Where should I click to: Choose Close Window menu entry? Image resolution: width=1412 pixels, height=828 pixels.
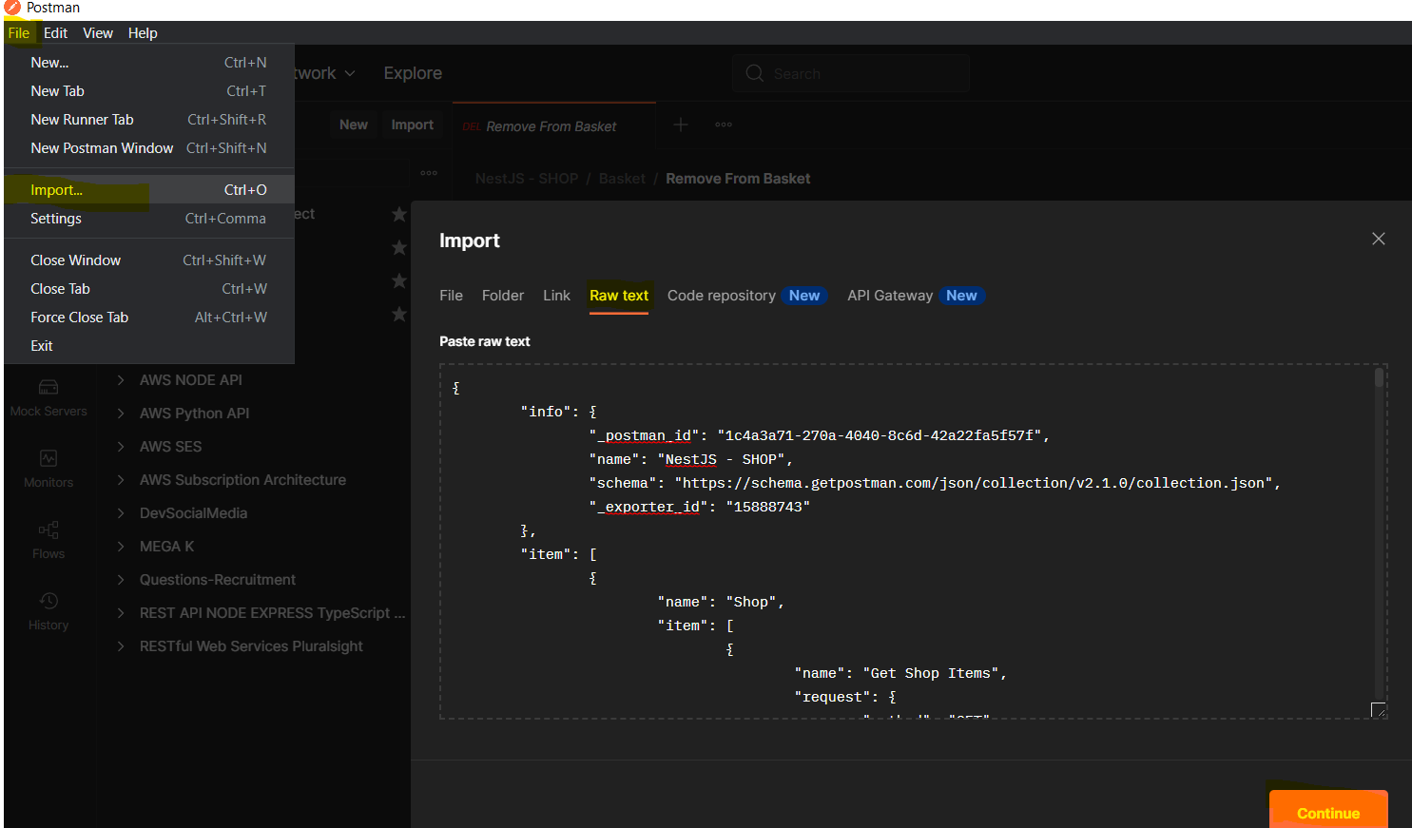point(149,260)
